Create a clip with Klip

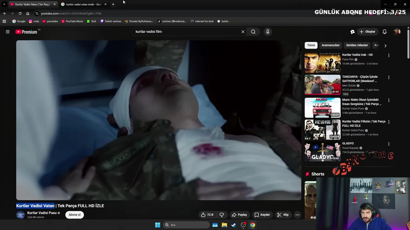click(x=283, y=215)
